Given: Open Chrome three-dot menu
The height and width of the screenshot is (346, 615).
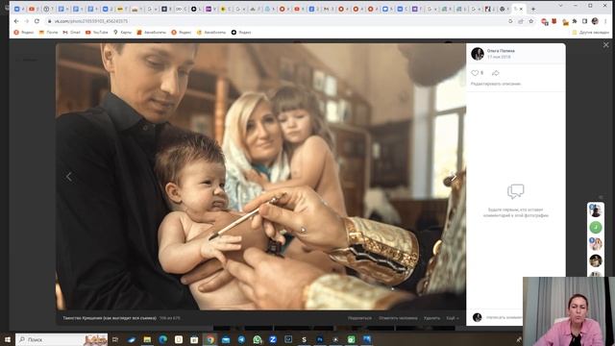Looking at the screenshot, I should 606,21.
